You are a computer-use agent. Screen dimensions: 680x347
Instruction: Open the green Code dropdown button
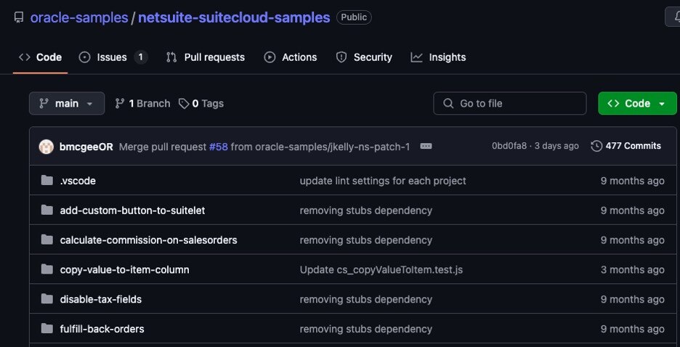coord(637,104)
